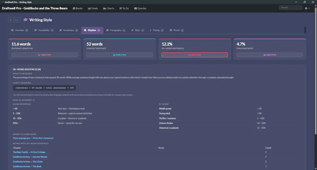The height and width of the screenshot is (170, 317).
Task: Open Analysis for Sentence Length SD
Action: click(44, 55)
